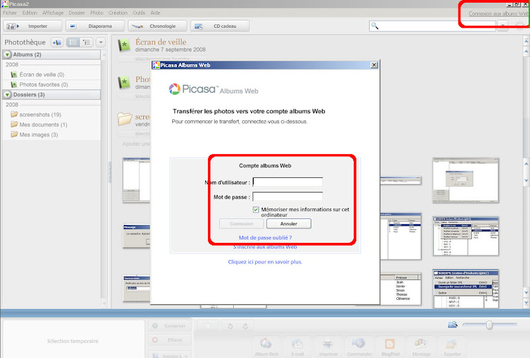Open the Création menu
The image size is (530, 358).
[118, 13]
